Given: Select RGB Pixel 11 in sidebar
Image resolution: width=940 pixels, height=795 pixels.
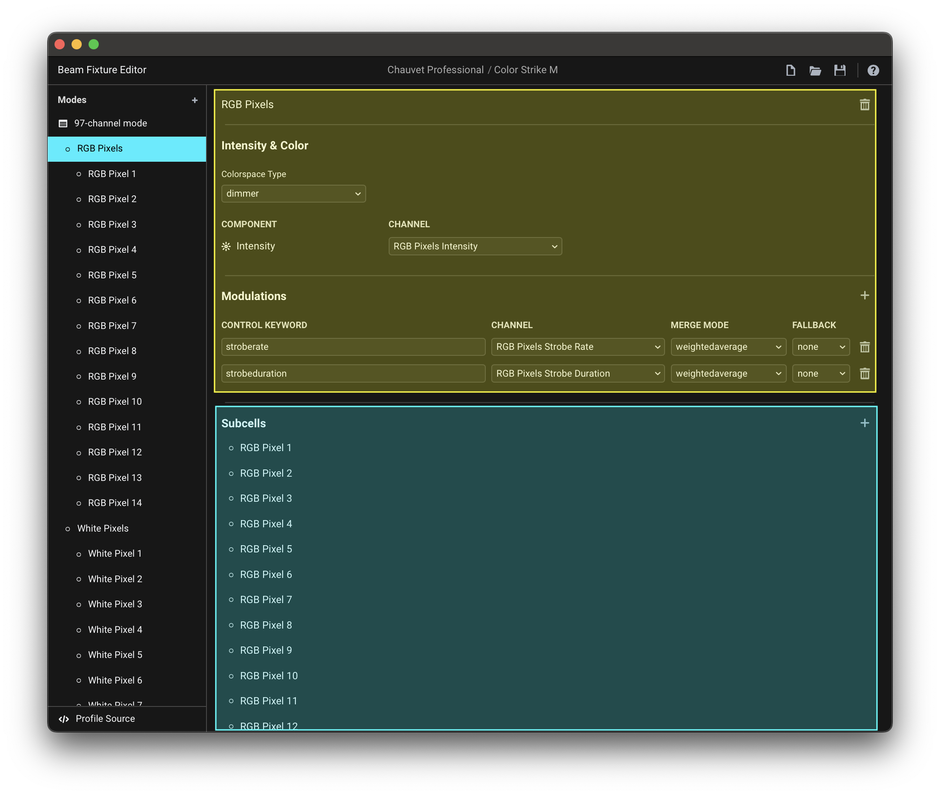Looking at the screenshot, I should click(x=127, y=427).
